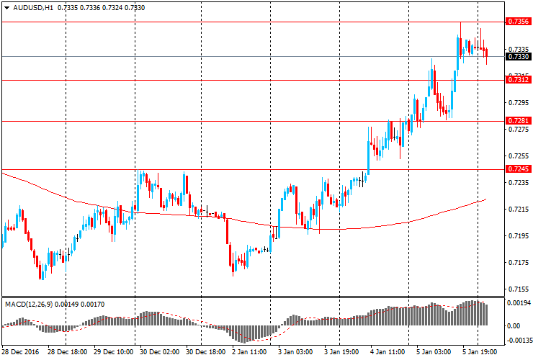Screen dimensions: 533x360
Task: Select the 5 Jan 19:00 time label
Action: point(478,353)
